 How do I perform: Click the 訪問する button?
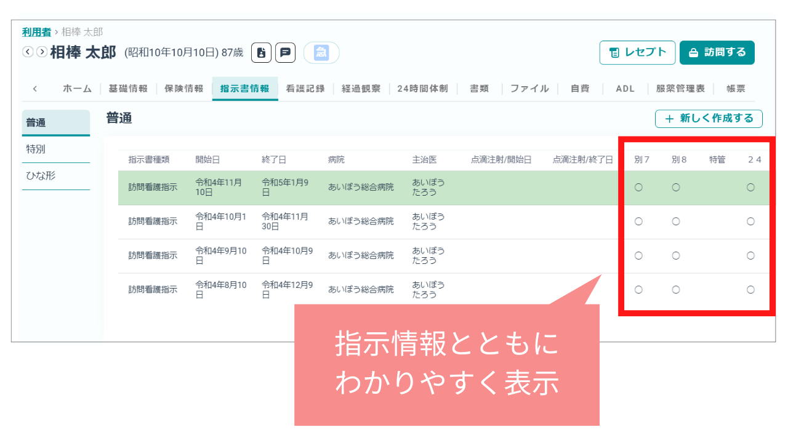click(x=717, y=52)
